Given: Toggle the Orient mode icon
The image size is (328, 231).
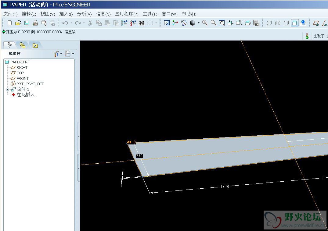Looking at the screenshot, I should 184,23.
